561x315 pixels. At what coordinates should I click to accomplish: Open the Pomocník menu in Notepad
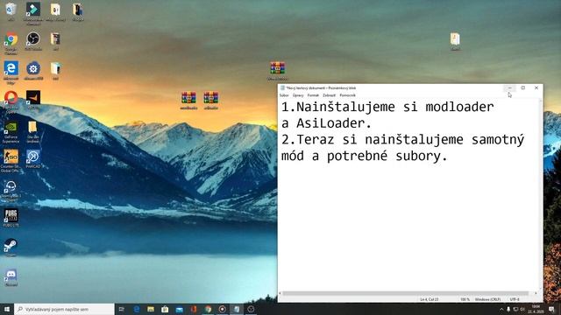pos(348,95)
